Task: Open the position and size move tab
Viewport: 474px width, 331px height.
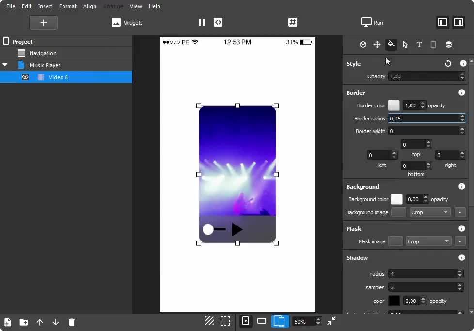Action: tap(377, 45)
